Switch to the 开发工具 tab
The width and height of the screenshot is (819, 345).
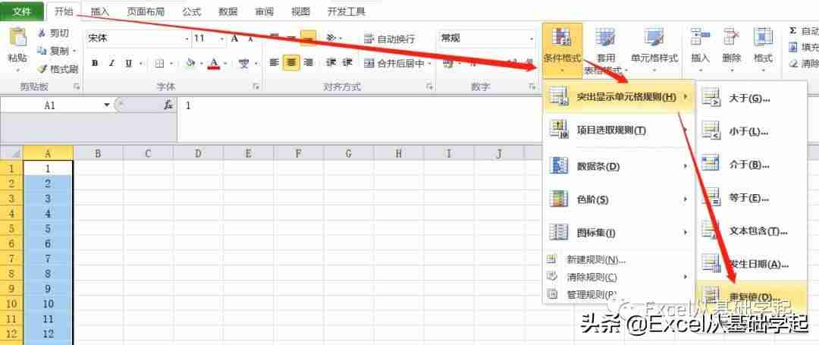tap(347, 11)
